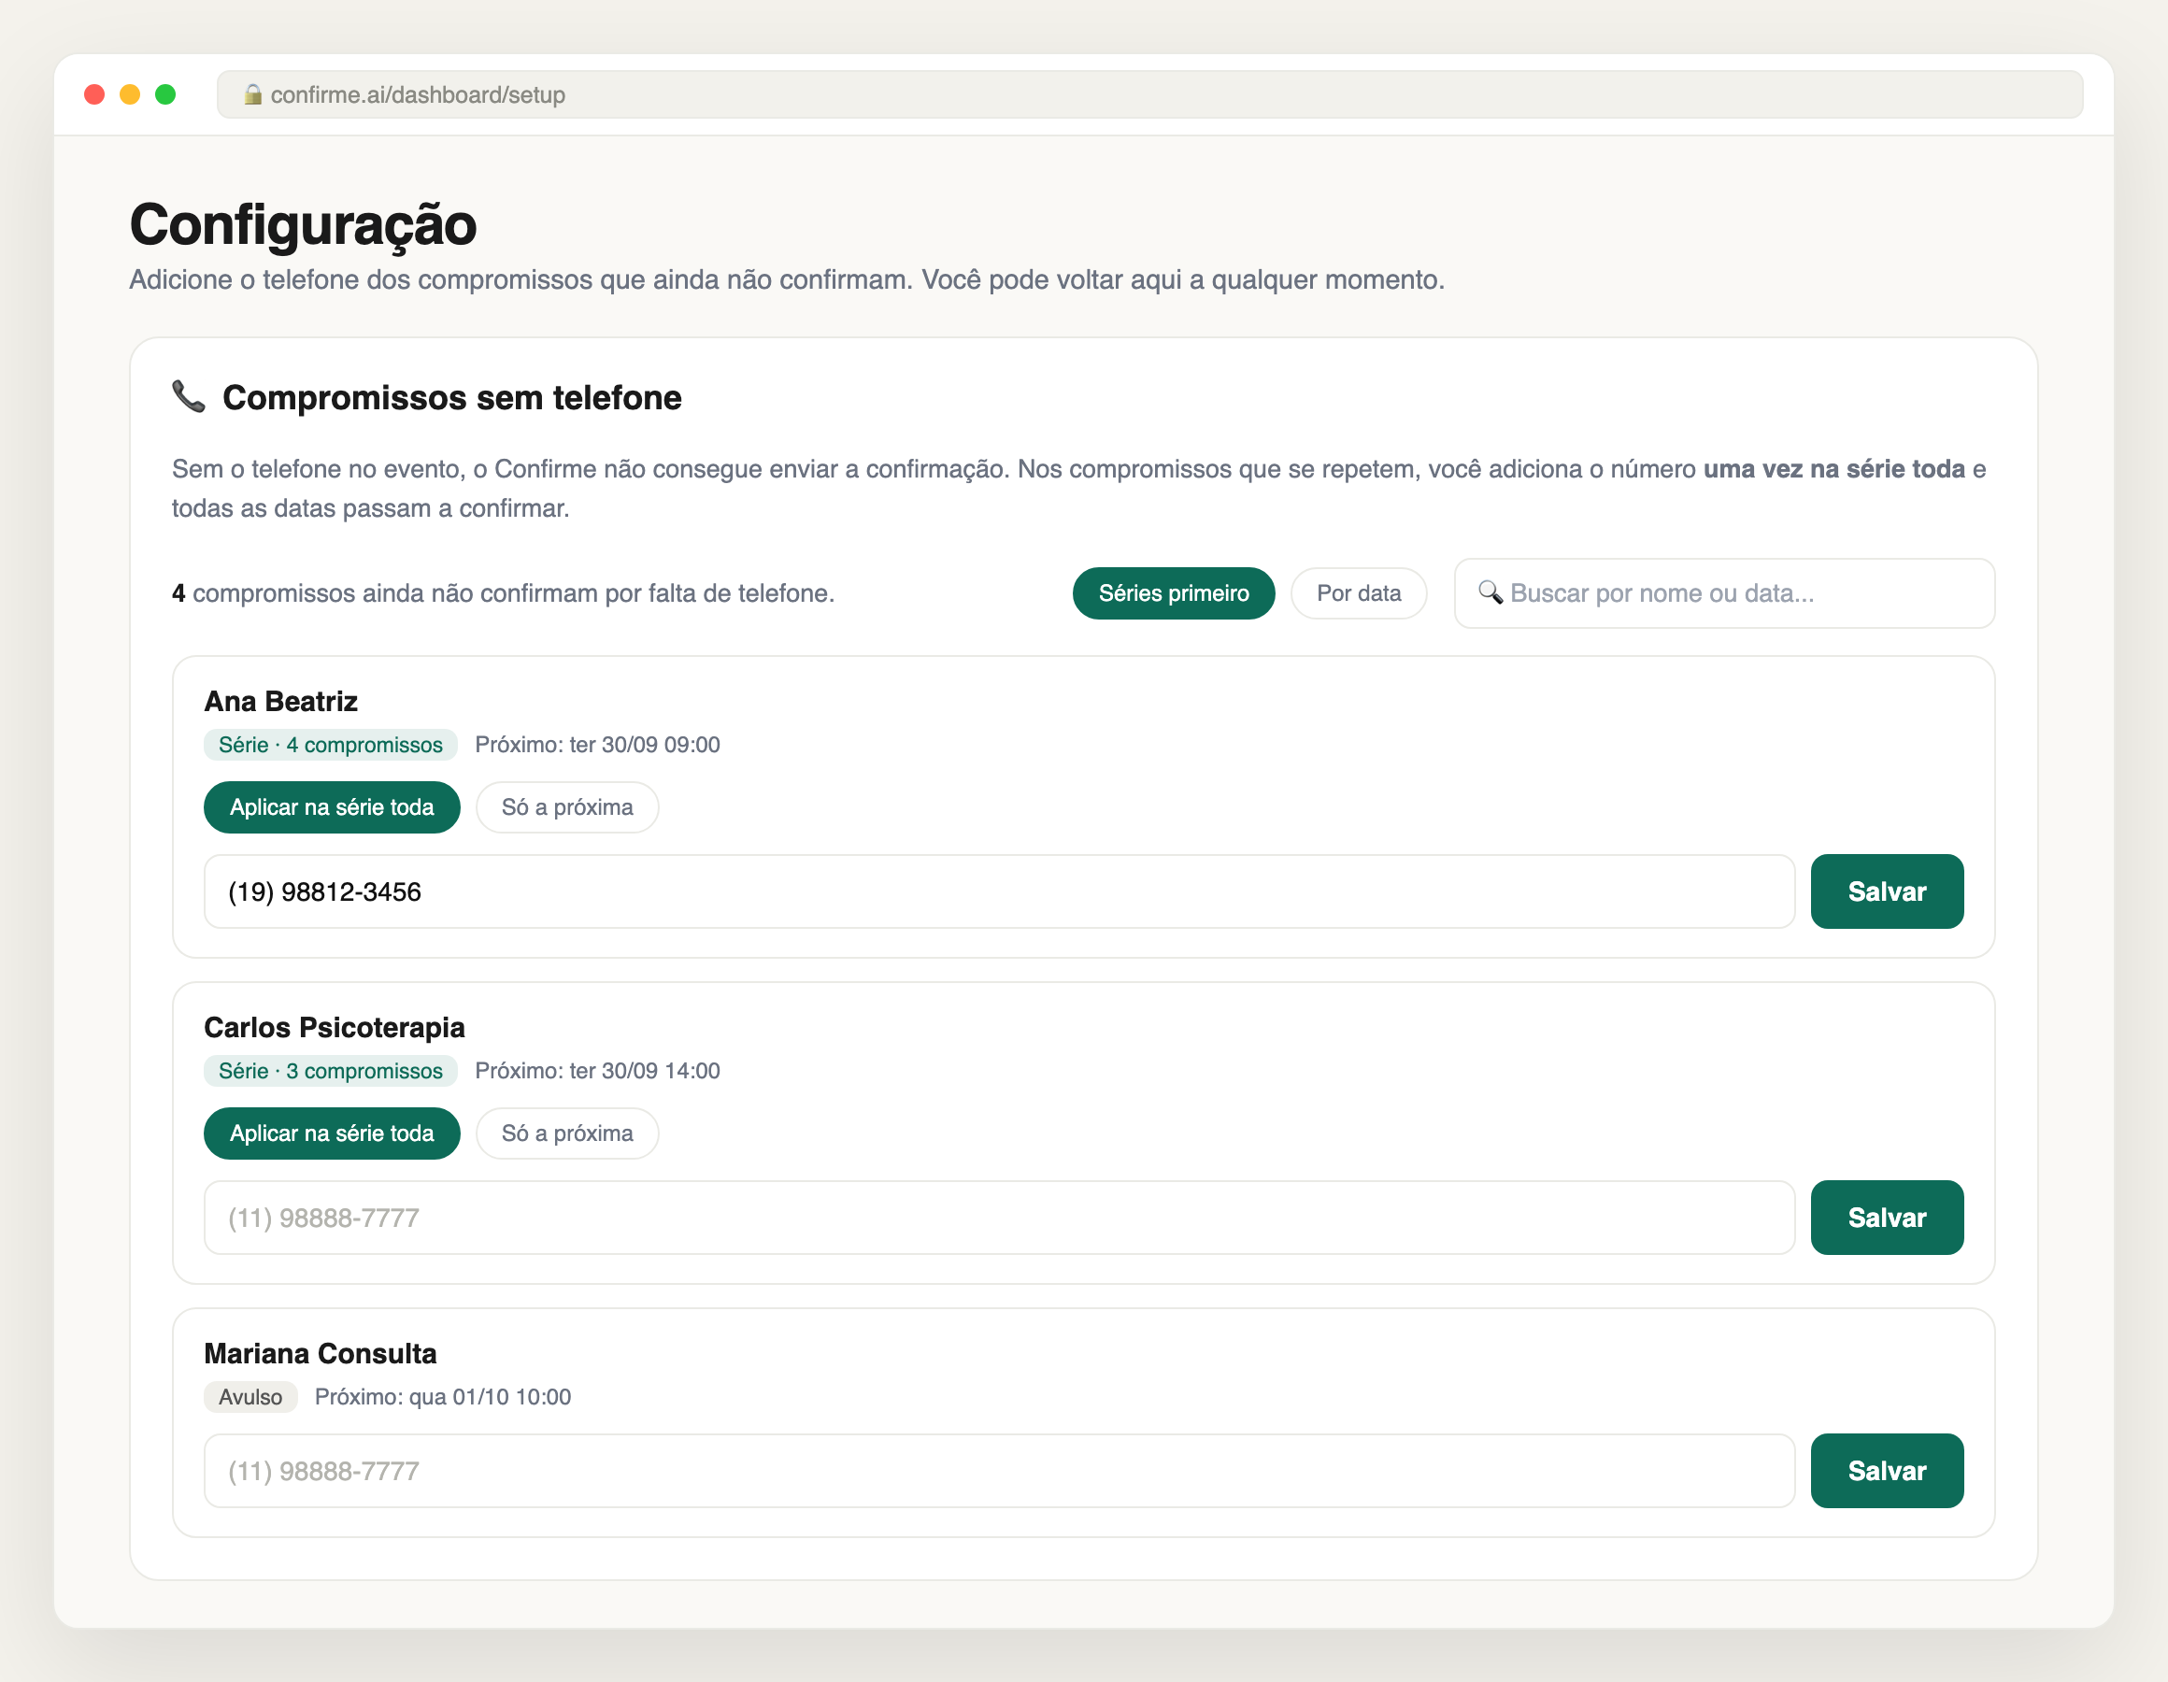The image size is (2168, 1682).
Task: Click the lock icon in the address bar
Action: click(x=253, y=94)
